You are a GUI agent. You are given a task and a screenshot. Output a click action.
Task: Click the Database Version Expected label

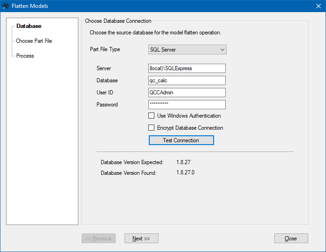tap(132, 162)
